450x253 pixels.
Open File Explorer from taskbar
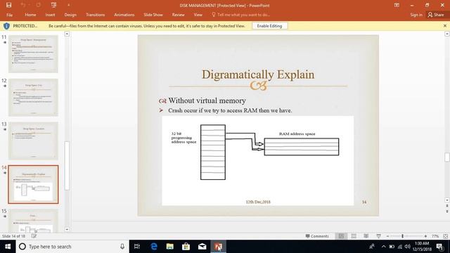pyautogui.click(x=170, y=247)
